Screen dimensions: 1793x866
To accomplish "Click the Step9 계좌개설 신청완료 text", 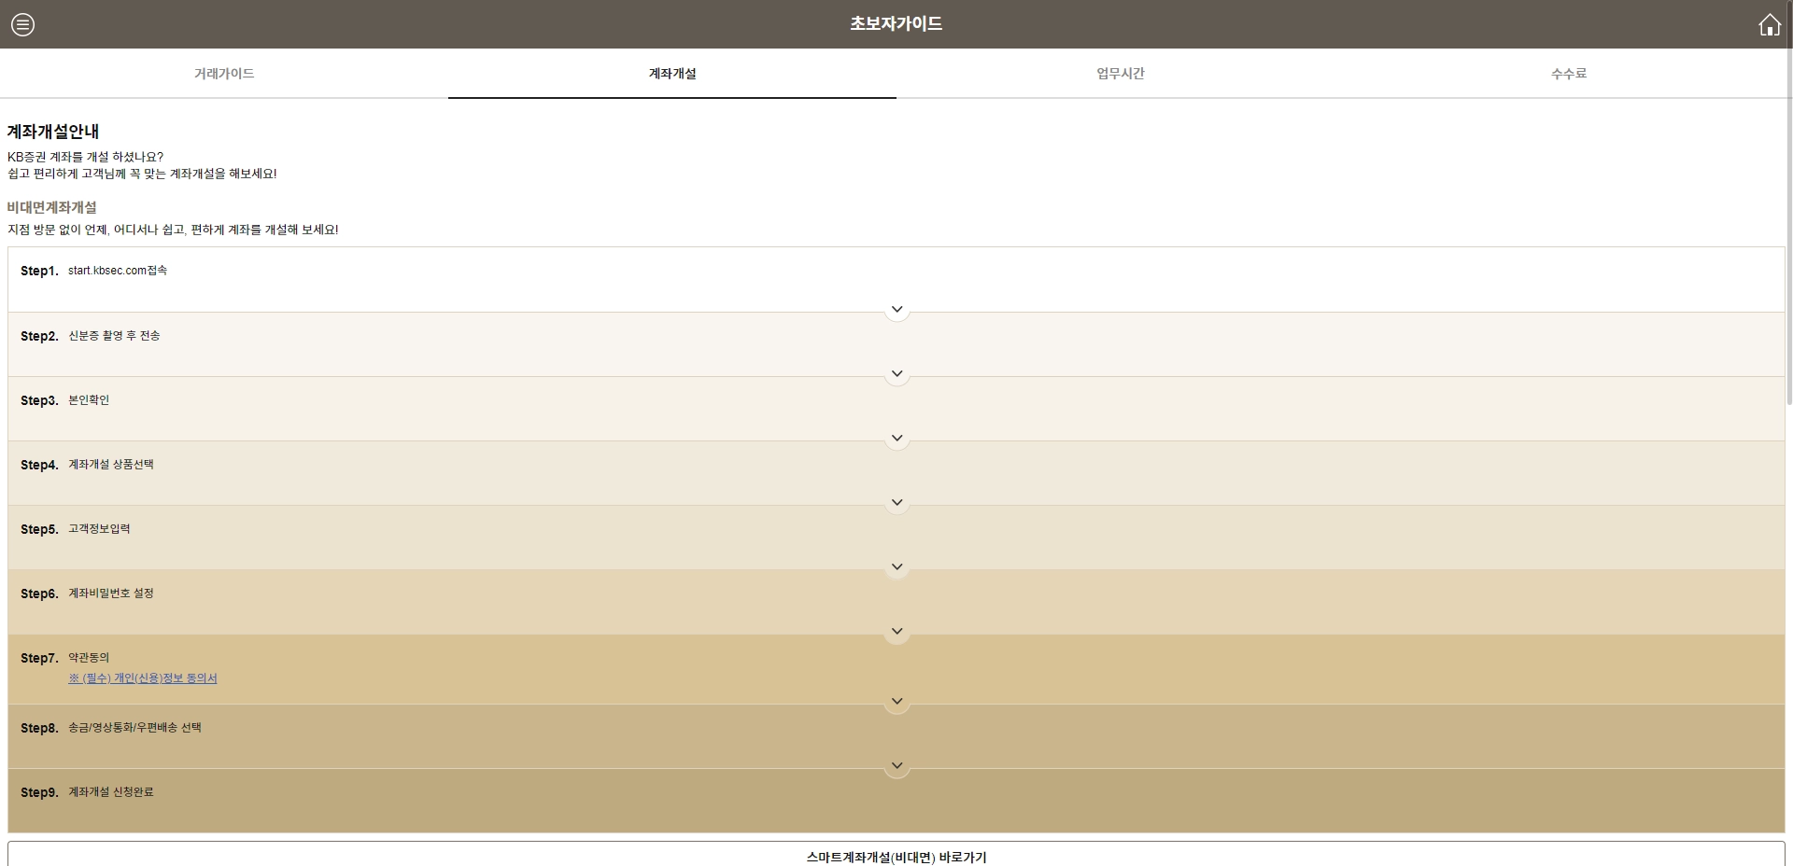I will pyautogui.click(x=111, y=792).
